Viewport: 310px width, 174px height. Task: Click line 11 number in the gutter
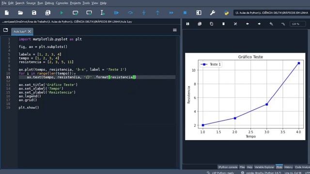point(8,77)
